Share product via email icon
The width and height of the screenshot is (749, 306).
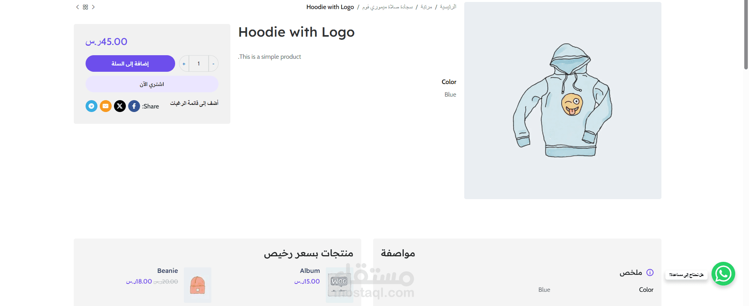106,106
